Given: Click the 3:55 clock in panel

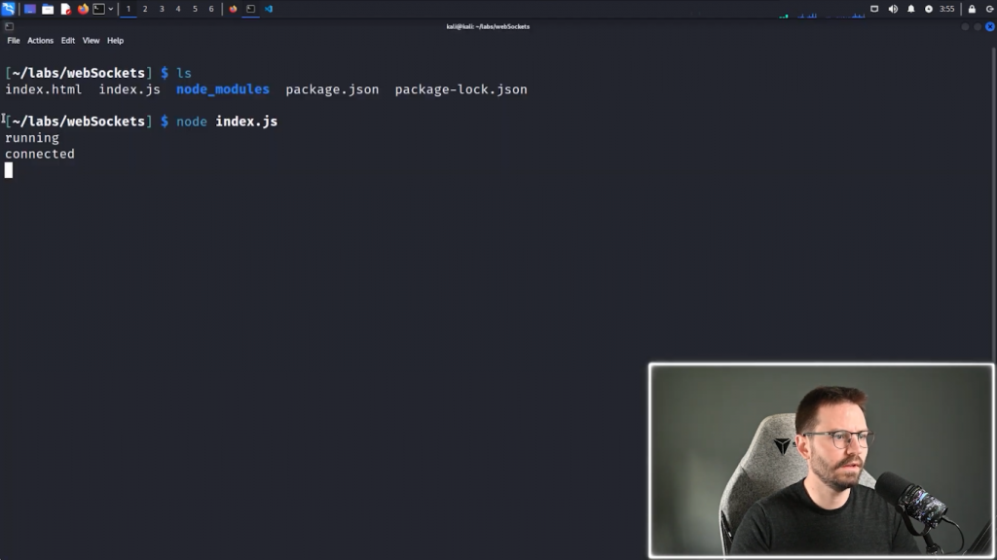Looking at the screenshot, I should point(946,9).
